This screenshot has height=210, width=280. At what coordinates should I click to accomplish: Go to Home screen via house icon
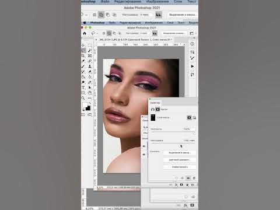(x=85, y=33)
